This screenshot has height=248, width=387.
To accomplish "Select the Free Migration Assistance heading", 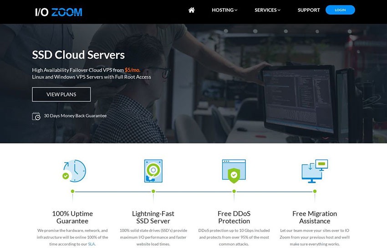I will (315, 217).
